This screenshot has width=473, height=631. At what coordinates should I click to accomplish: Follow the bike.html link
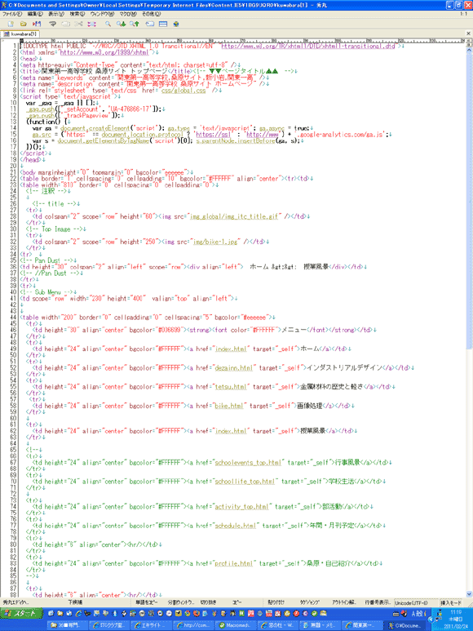pos(229,406)
